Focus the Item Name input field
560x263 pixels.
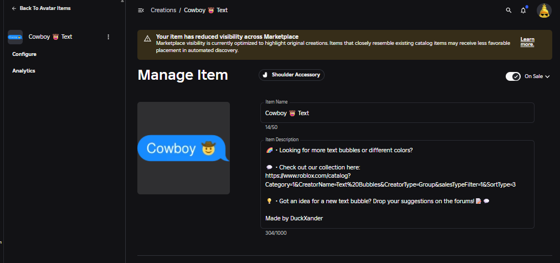(397, 113)
